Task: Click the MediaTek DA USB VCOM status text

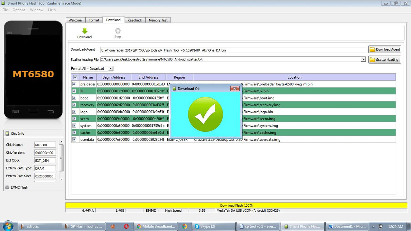Action: [248, 210]
